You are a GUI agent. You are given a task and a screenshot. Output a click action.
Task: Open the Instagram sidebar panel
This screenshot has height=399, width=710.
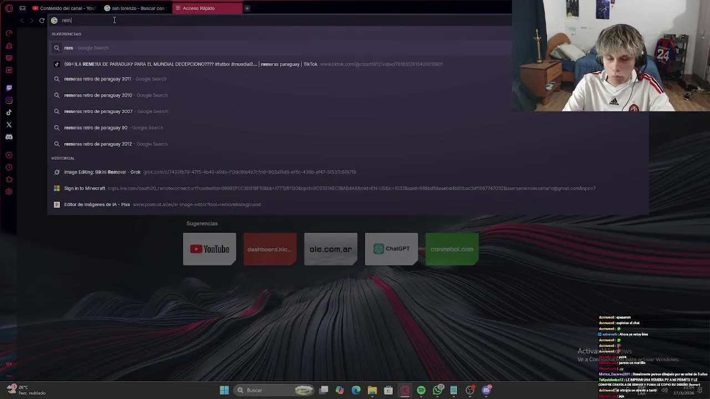[x=9, y=100]
